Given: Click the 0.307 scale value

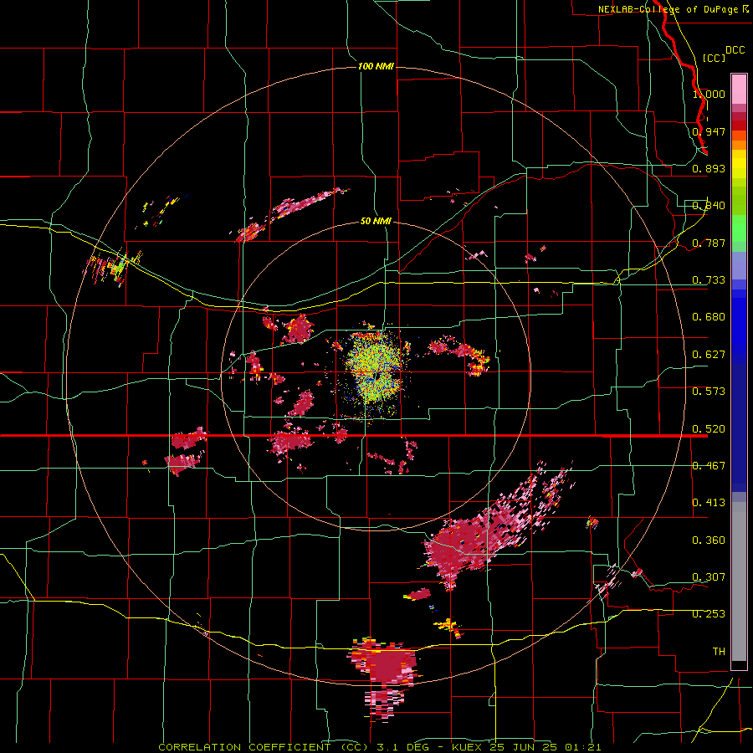Looking at the screenshot, I should click(x=709, y=577).
